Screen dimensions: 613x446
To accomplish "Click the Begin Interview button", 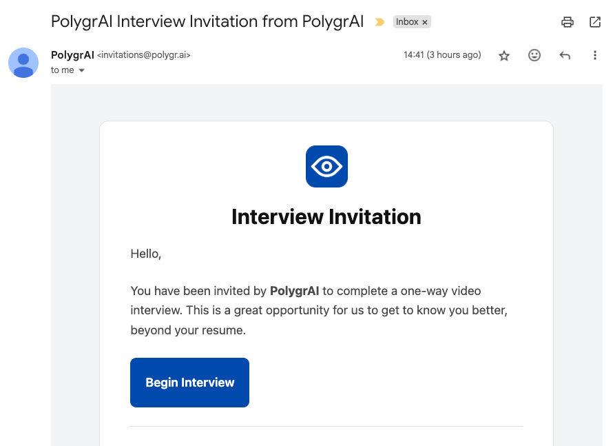I will pyautogui.click(x=189, y=382).
